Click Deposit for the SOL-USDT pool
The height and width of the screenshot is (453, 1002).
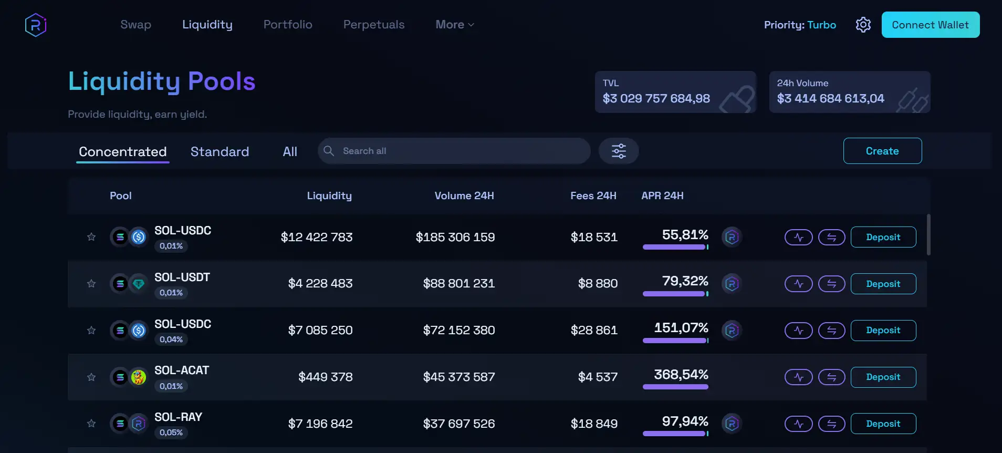click(x=883, y=284)
